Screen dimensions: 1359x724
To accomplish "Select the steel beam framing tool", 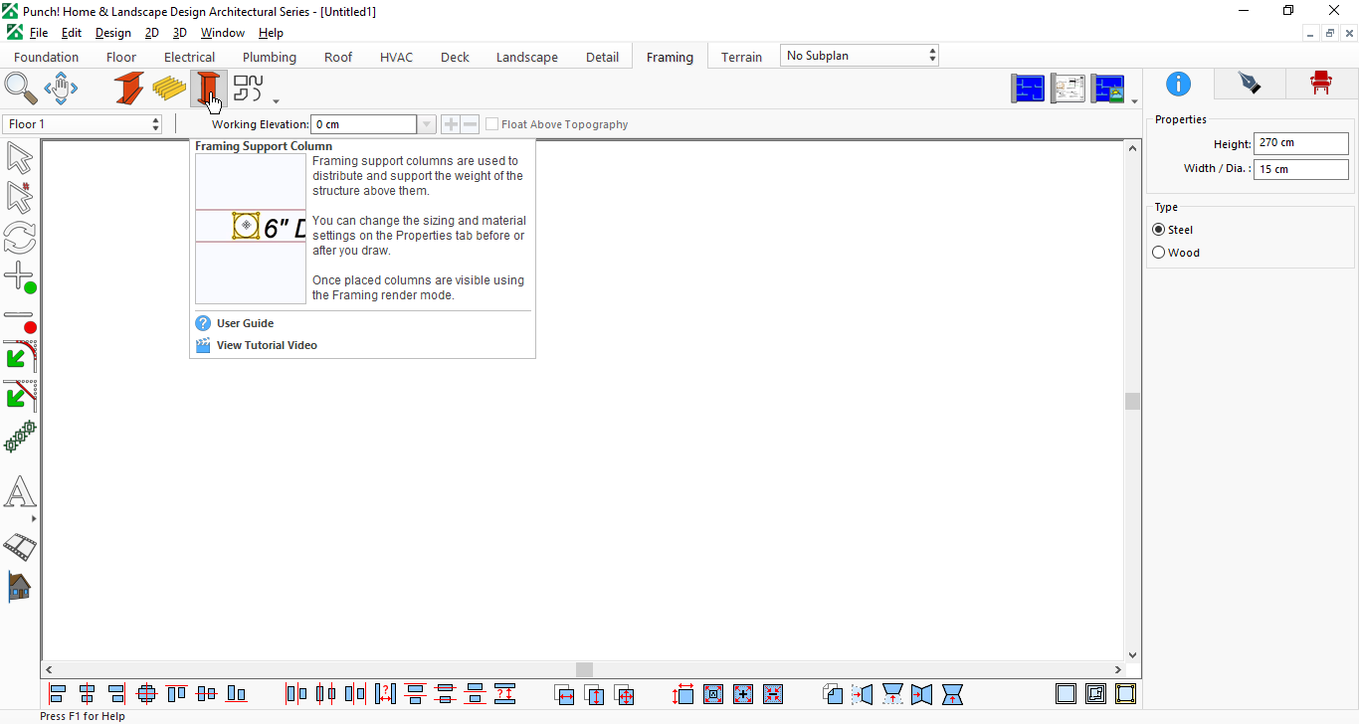I will [129, 89].
